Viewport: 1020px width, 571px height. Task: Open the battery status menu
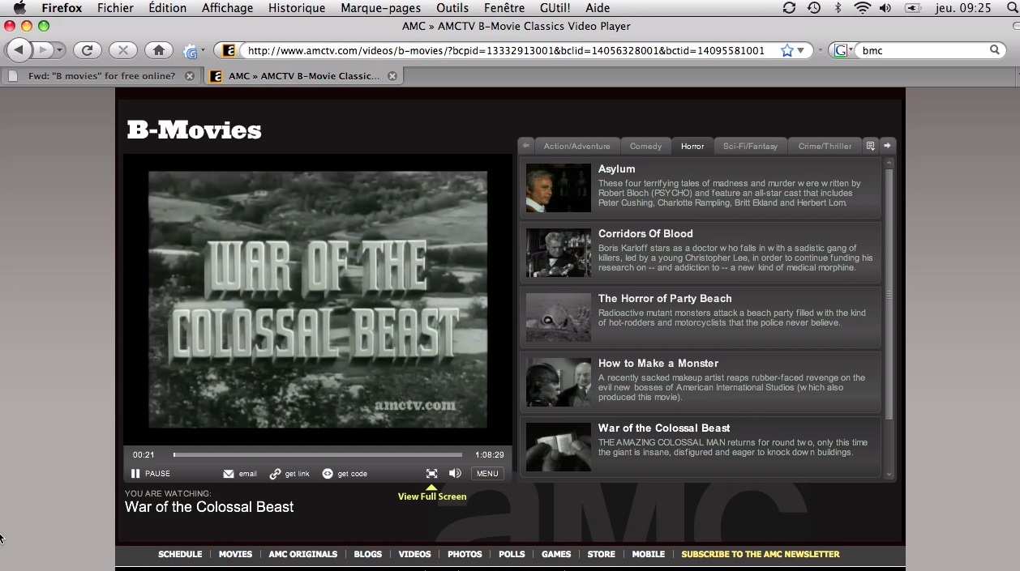coord(913,8)
